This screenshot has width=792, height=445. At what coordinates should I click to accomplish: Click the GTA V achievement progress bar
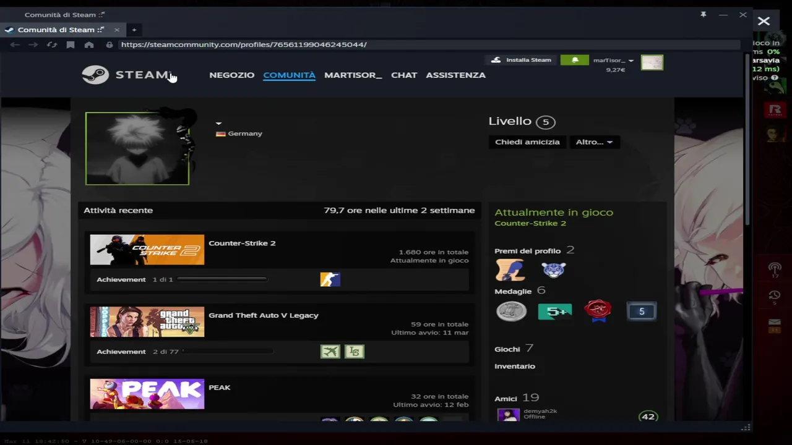(x=228, y=352)
